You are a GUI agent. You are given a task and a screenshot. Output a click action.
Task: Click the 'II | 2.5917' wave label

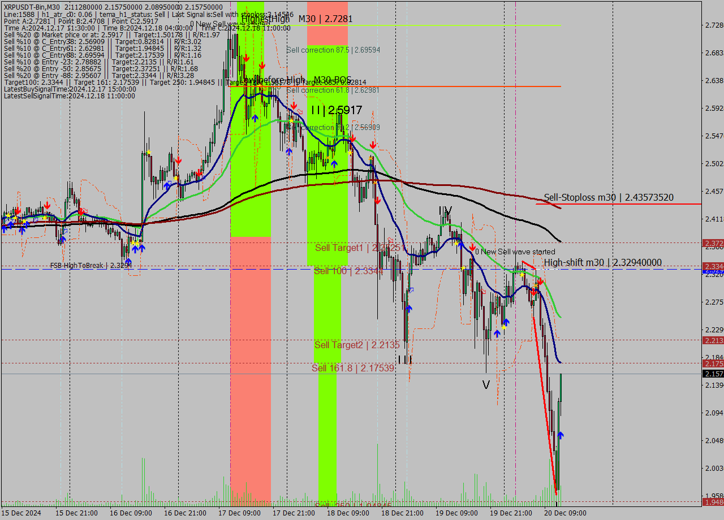click(x=337, y=110)
